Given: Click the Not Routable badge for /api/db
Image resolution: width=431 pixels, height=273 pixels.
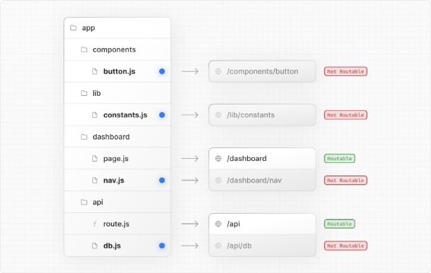Looking at the screenshot, I should click(346, 245).
